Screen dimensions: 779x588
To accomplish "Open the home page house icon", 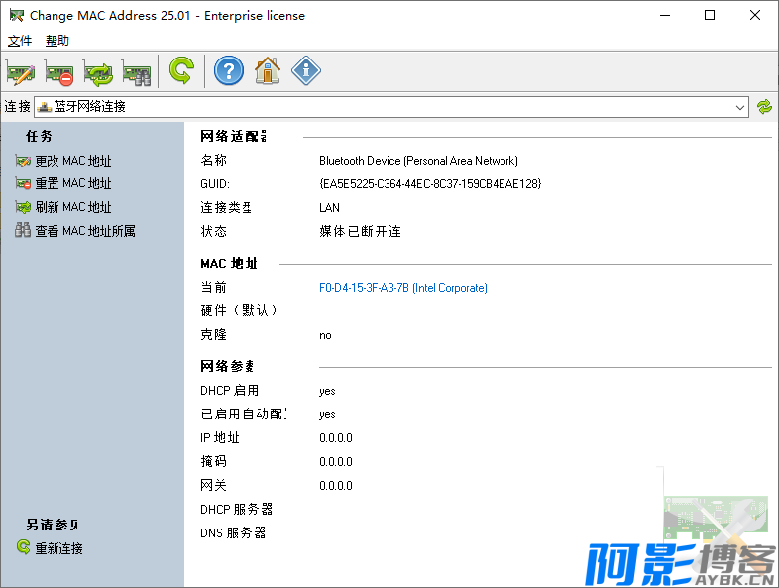I will pyautogui.click(x=268, y=70).
